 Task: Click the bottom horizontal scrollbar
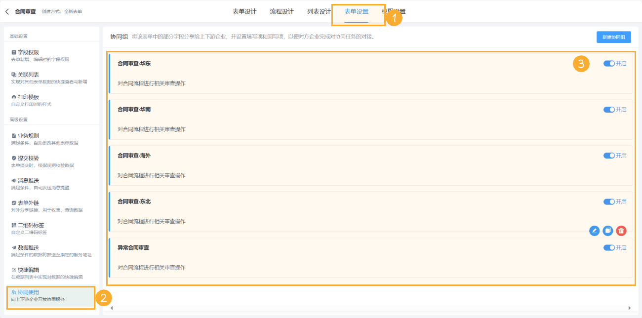click(370, 308)
